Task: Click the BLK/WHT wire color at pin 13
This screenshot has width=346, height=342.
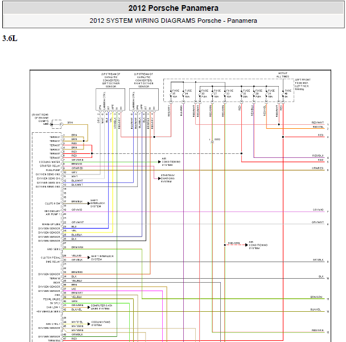Action: click(77, 185)
